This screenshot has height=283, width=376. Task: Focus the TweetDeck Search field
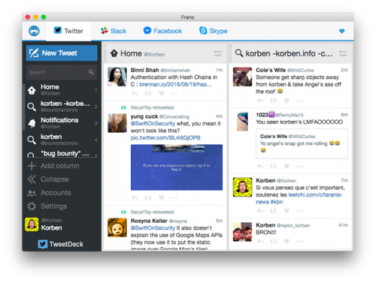point(62,72)
